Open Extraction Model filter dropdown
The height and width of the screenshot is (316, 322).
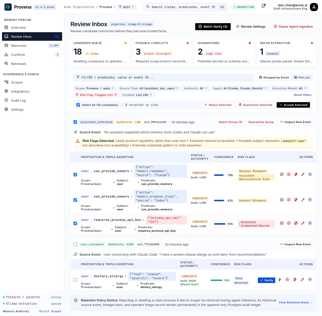(290, 88)
